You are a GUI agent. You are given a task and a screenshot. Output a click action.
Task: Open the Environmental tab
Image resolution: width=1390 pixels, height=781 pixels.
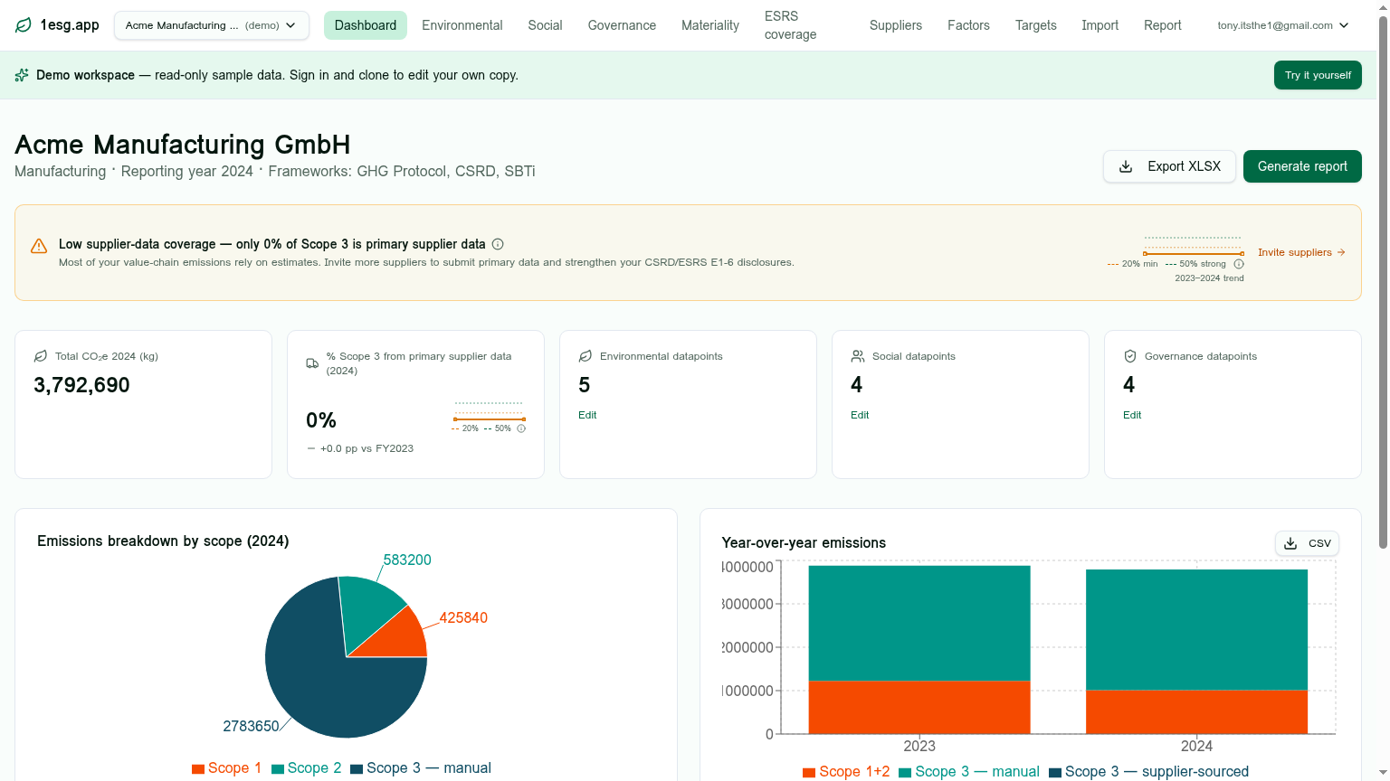point(462,25)
